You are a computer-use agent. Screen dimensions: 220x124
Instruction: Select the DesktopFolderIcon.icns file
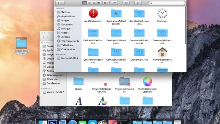pyautogui.click(x=93, y=33)
